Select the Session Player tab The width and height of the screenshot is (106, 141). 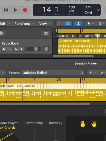click(86, 63)
